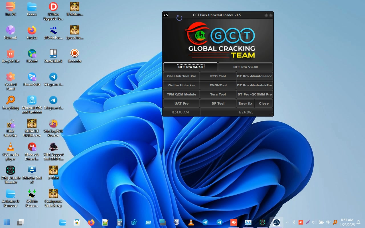This screenshot has width=365, height=228.
Task: Start DT Pro -MediatekPro
Action: pos(254,85)
